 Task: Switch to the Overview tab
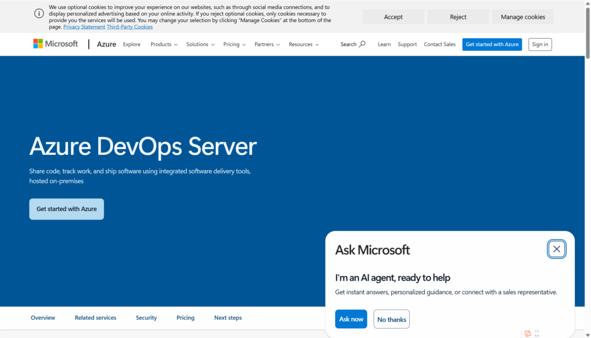click(43, 318)
